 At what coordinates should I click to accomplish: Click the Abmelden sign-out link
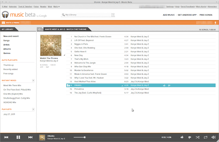pos(212,6)
